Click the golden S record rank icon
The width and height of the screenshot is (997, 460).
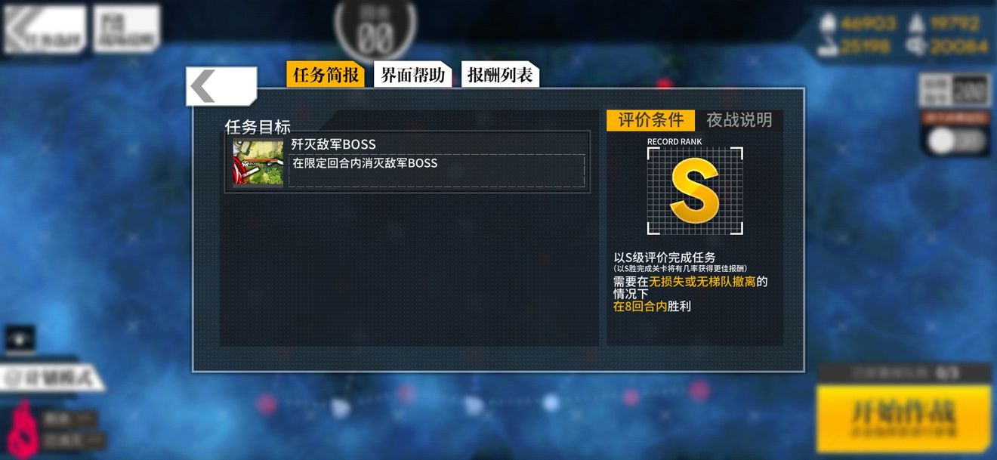point(695,191)
